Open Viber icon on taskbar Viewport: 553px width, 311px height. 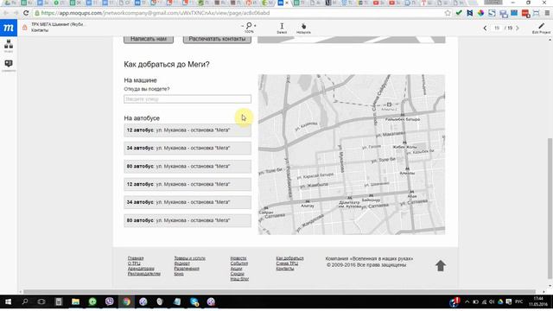coord(110,301)
